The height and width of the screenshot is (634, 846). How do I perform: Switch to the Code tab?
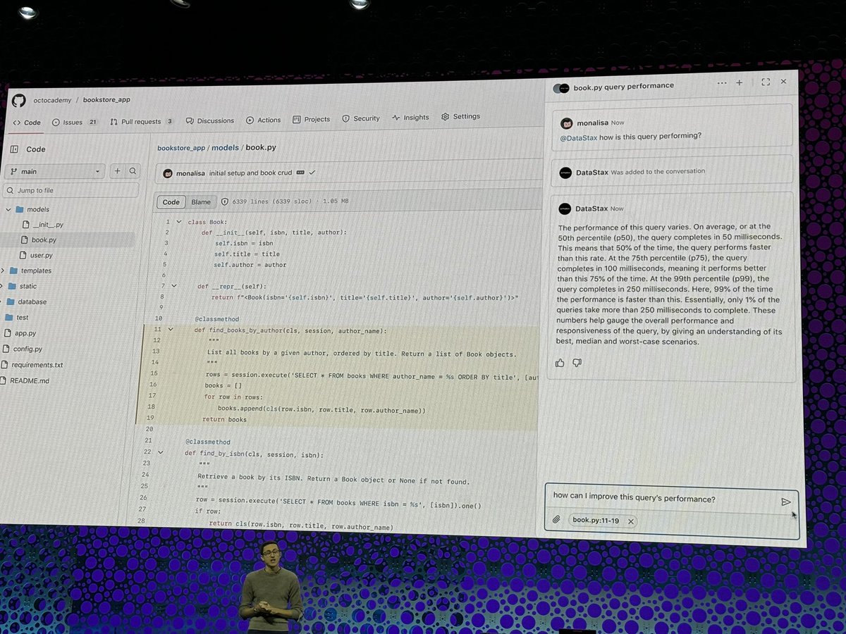pos(27,123)
